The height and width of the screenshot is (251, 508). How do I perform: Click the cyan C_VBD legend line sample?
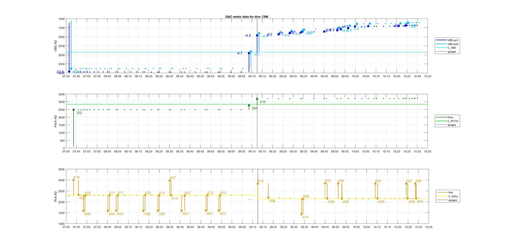point(441,48)
